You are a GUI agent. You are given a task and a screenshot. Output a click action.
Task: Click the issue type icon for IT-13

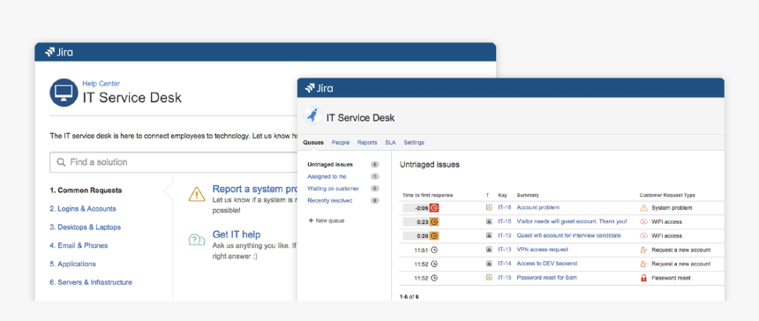tap(489, 250)
